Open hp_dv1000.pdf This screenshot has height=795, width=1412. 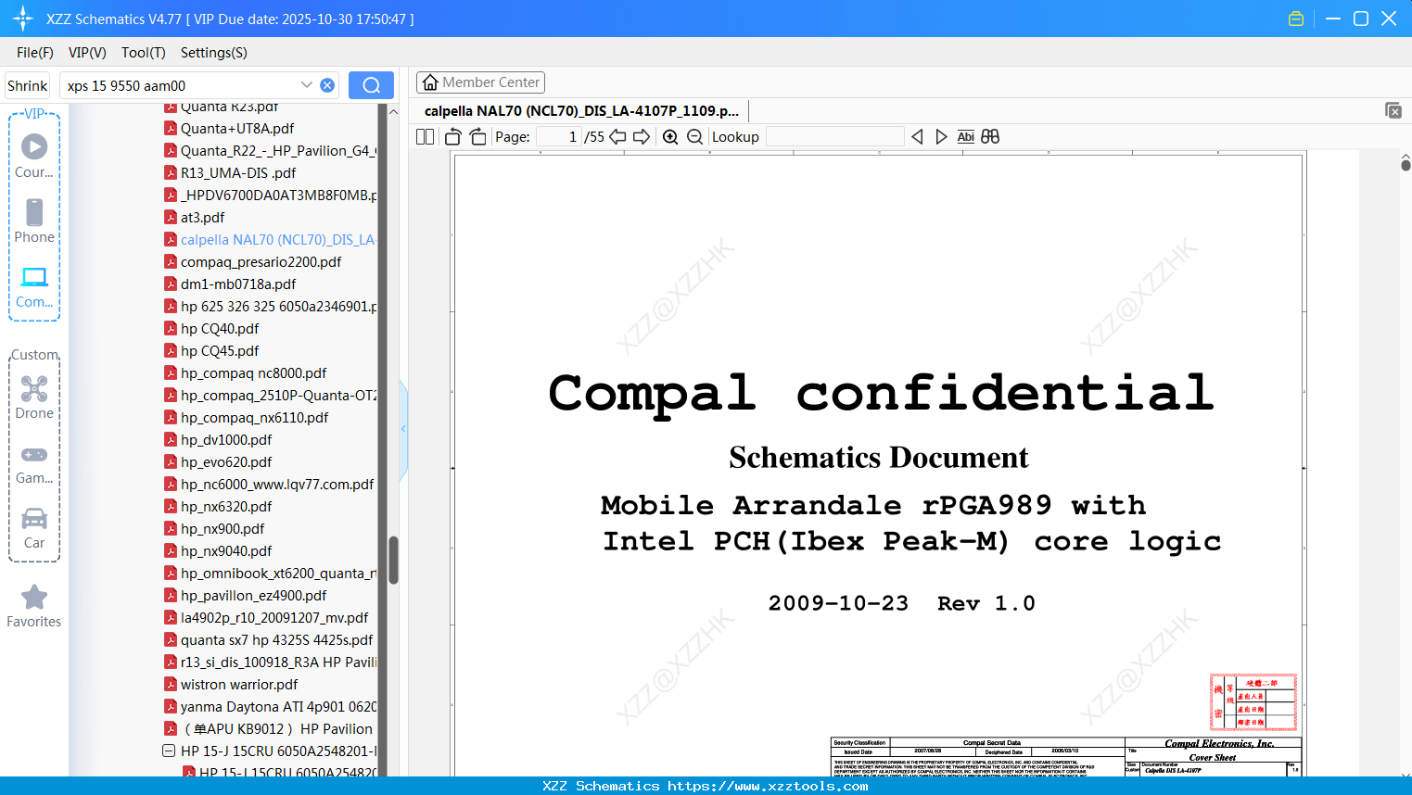pos(226,440)
